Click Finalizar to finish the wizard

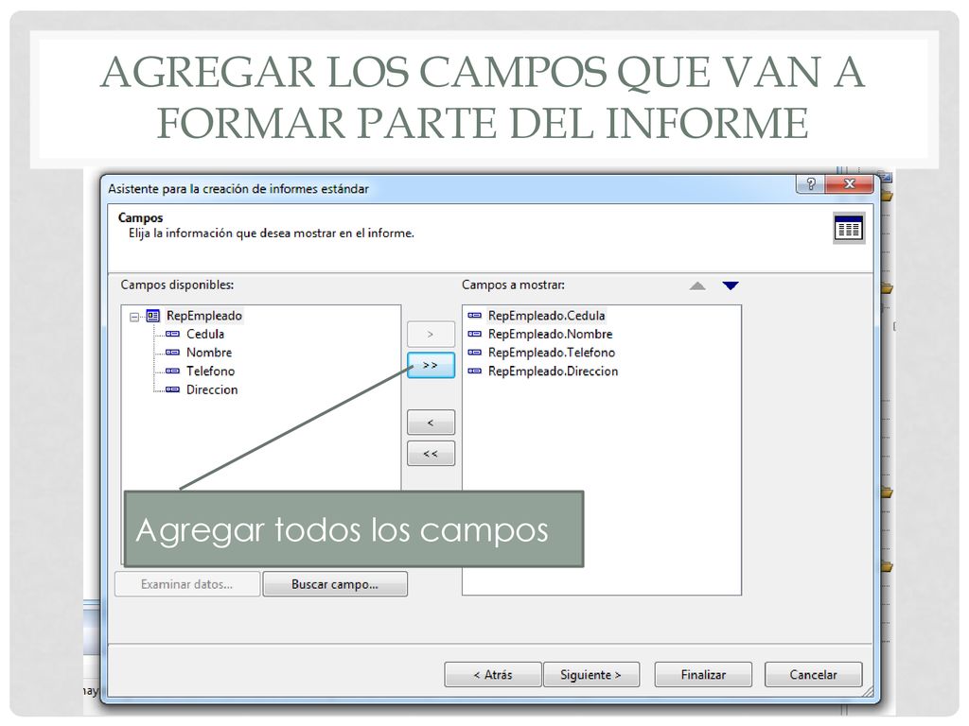[703, 675]
